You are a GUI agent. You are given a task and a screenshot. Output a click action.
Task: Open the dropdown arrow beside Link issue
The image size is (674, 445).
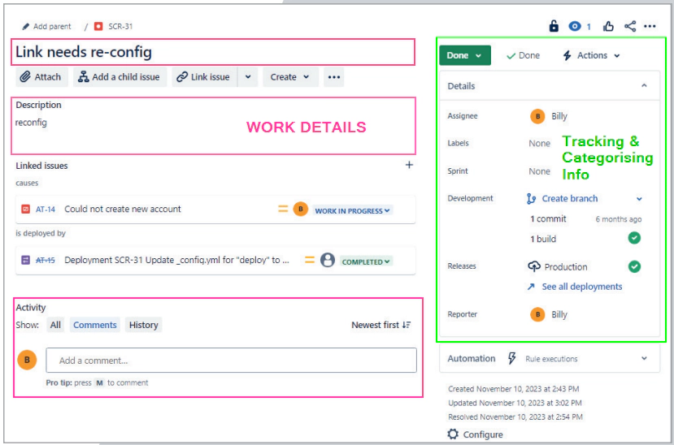tap(248, 77)
